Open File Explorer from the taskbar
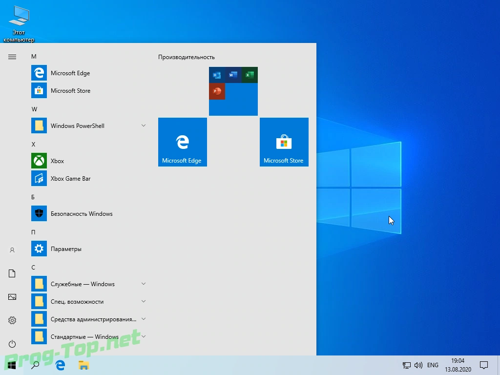The image size is (500, 375). [x=83, y=365]
